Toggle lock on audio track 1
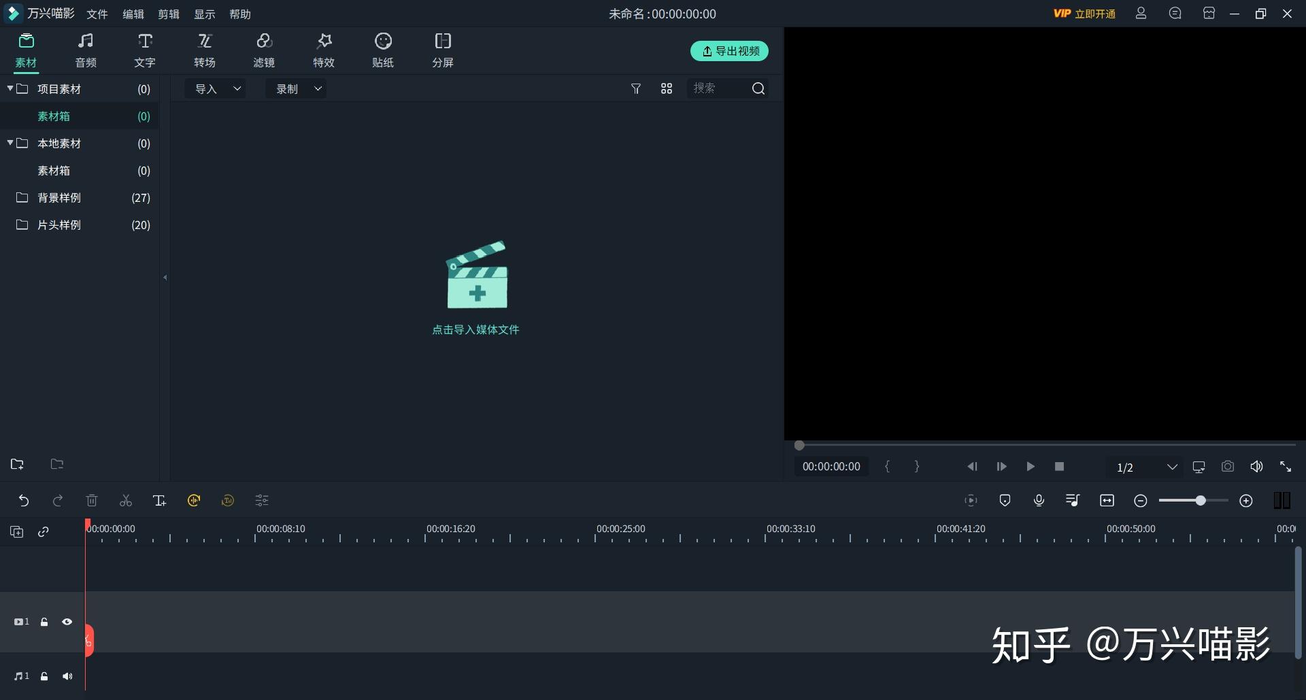The width and height of the screenshot is (1306, 700). pos(44,676)
